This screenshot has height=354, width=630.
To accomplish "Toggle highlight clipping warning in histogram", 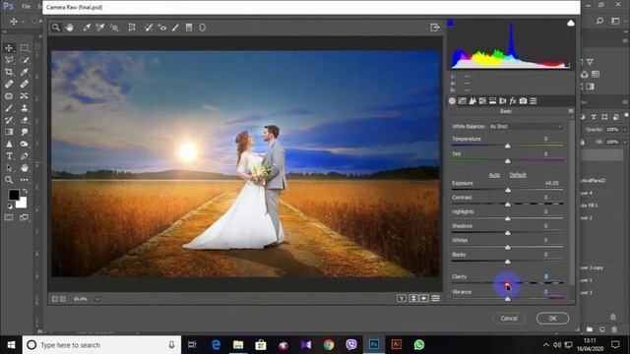I will [x=571, y=24].
